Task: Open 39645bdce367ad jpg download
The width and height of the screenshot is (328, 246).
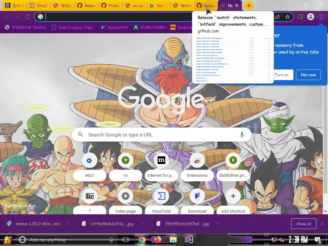Action: pos(183,224)
